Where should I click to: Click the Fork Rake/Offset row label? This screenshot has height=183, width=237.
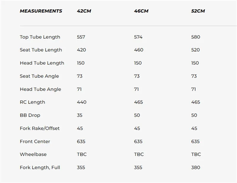pyautogui.click(x=40, y=128)
